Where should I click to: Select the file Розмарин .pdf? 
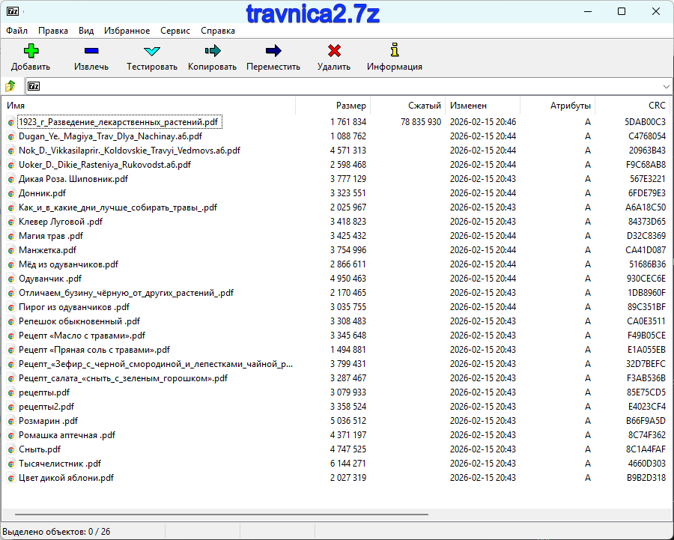click(48, 421)
